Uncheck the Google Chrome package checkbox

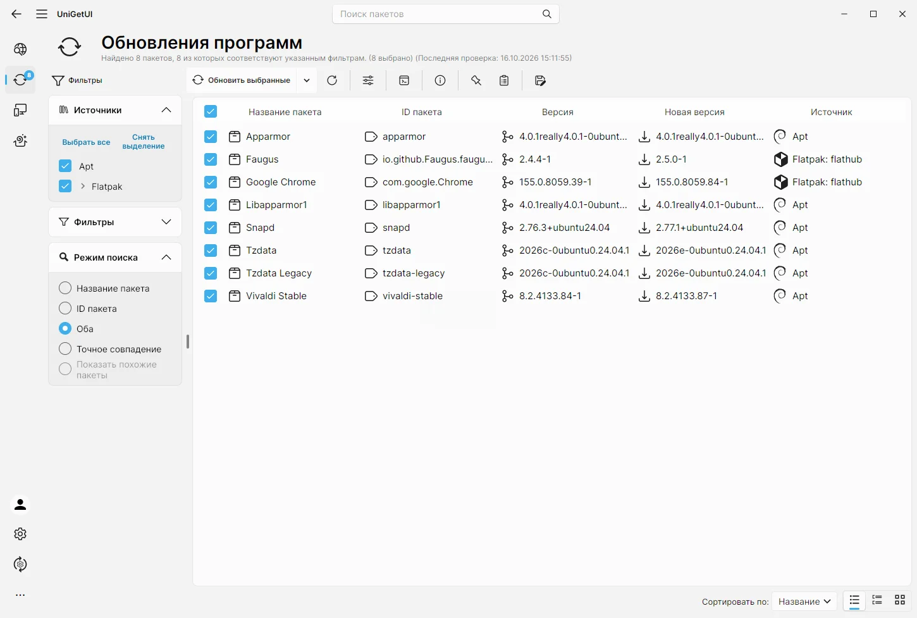pyautogui.click(x=211, y=182)
